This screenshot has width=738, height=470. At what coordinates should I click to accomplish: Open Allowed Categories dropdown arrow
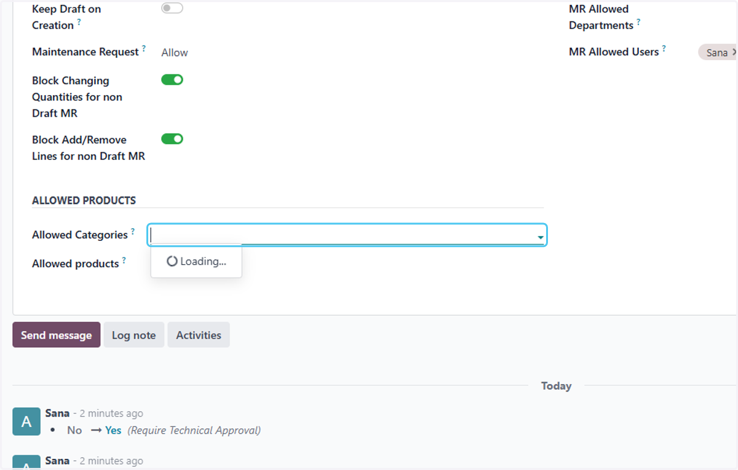540,237
